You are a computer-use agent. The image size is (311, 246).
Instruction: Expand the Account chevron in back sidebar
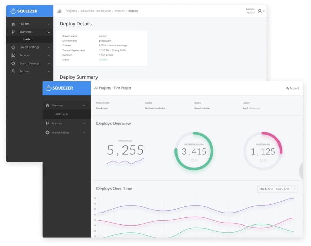[x=49, y=71]
